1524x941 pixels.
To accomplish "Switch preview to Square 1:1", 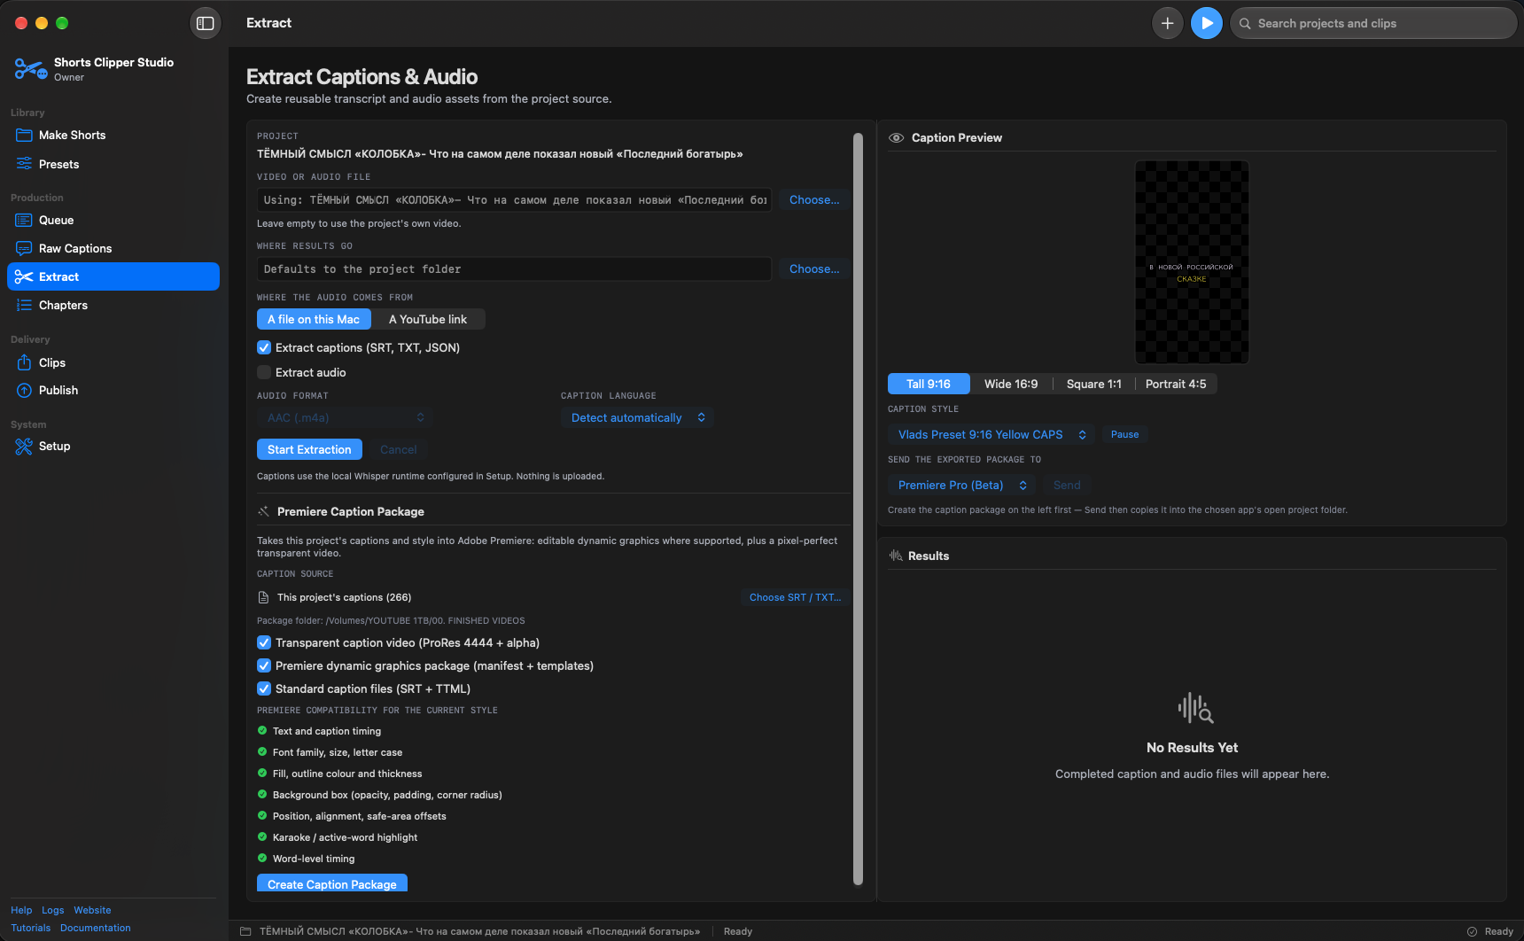I will point(1094,385).
